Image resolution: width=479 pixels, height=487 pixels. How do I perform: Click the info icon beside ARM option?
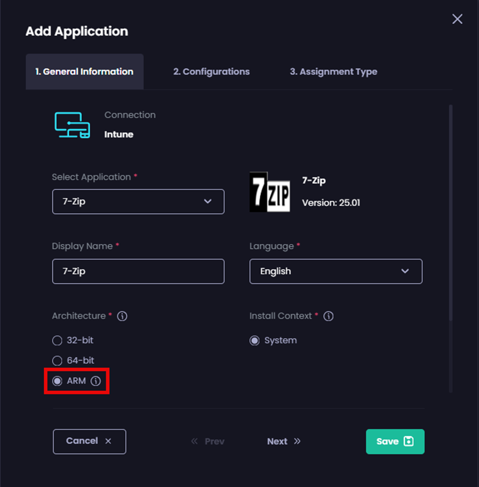(96, 381)
